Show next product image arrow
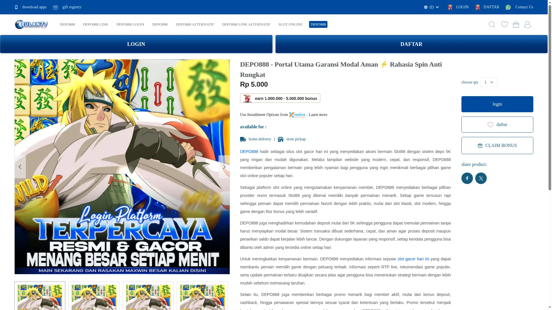 click(x=224, y=167)
